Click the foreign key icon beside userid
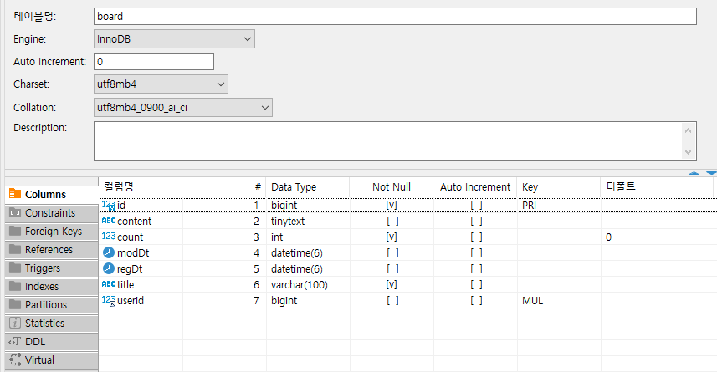This screenshot has width=717, height=372. click(x=109, y=301)
